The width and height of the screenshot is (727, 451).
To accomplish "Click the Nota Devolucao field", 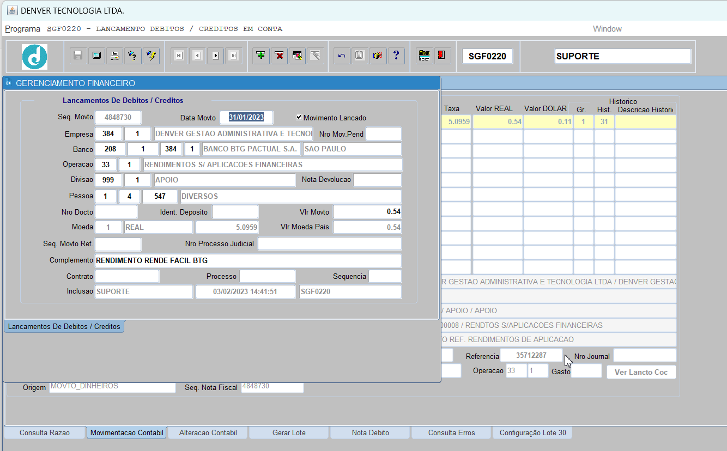I will point(377,180).
